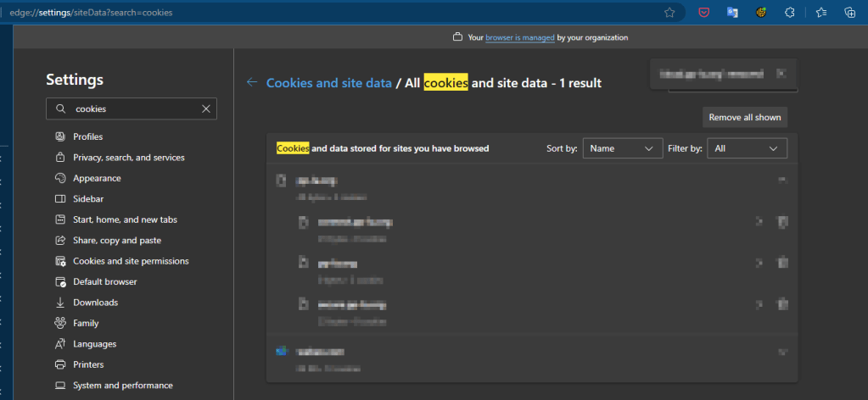
Task: Open the Filter by All dropdown
Action: [747, 148]
